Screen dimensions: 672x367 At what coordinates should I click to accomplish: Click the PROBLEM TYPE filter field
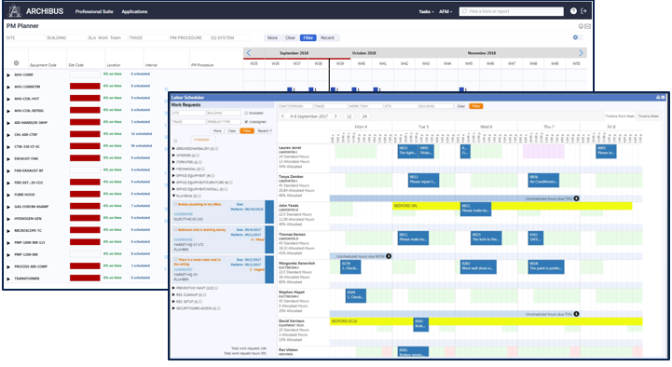coord(224,122)
